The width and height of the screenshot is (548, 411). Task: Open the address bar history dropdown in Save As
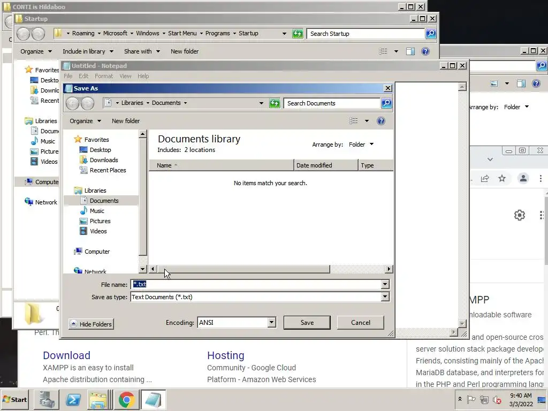261,103
